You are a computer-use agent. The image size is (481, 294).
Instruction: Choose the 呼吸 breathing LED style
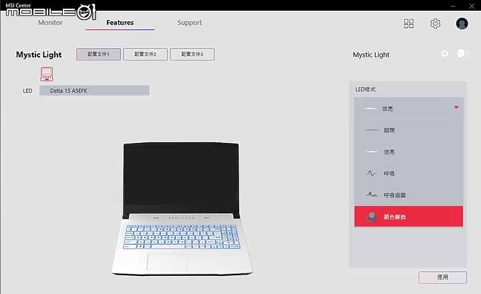click(409, 173)
